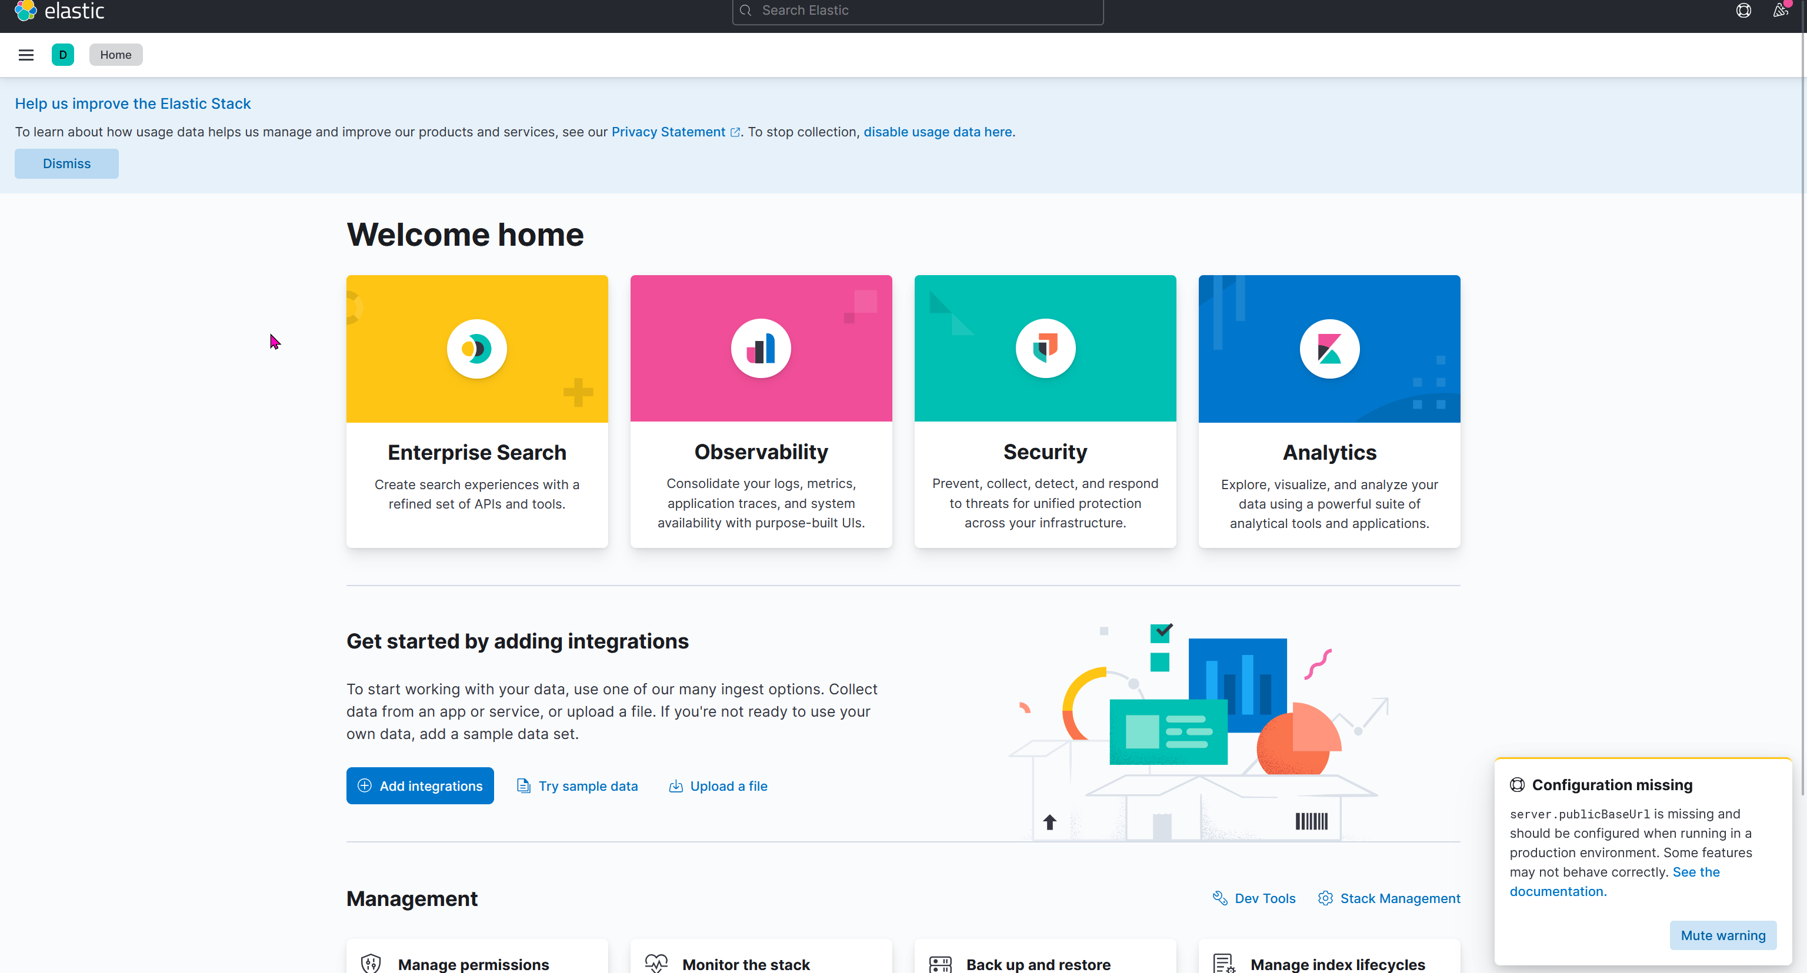Focus the Search Elastic field
This screenshot has width=1807, height=973.
coord(918,11)
